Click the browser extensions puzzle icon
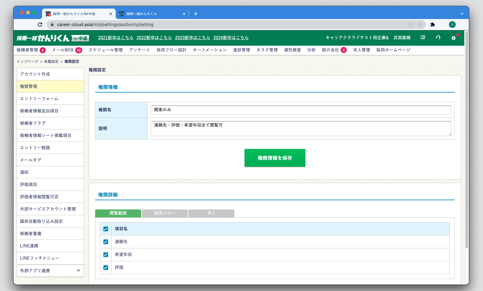483x291 pixels. [x=433, y=25]
